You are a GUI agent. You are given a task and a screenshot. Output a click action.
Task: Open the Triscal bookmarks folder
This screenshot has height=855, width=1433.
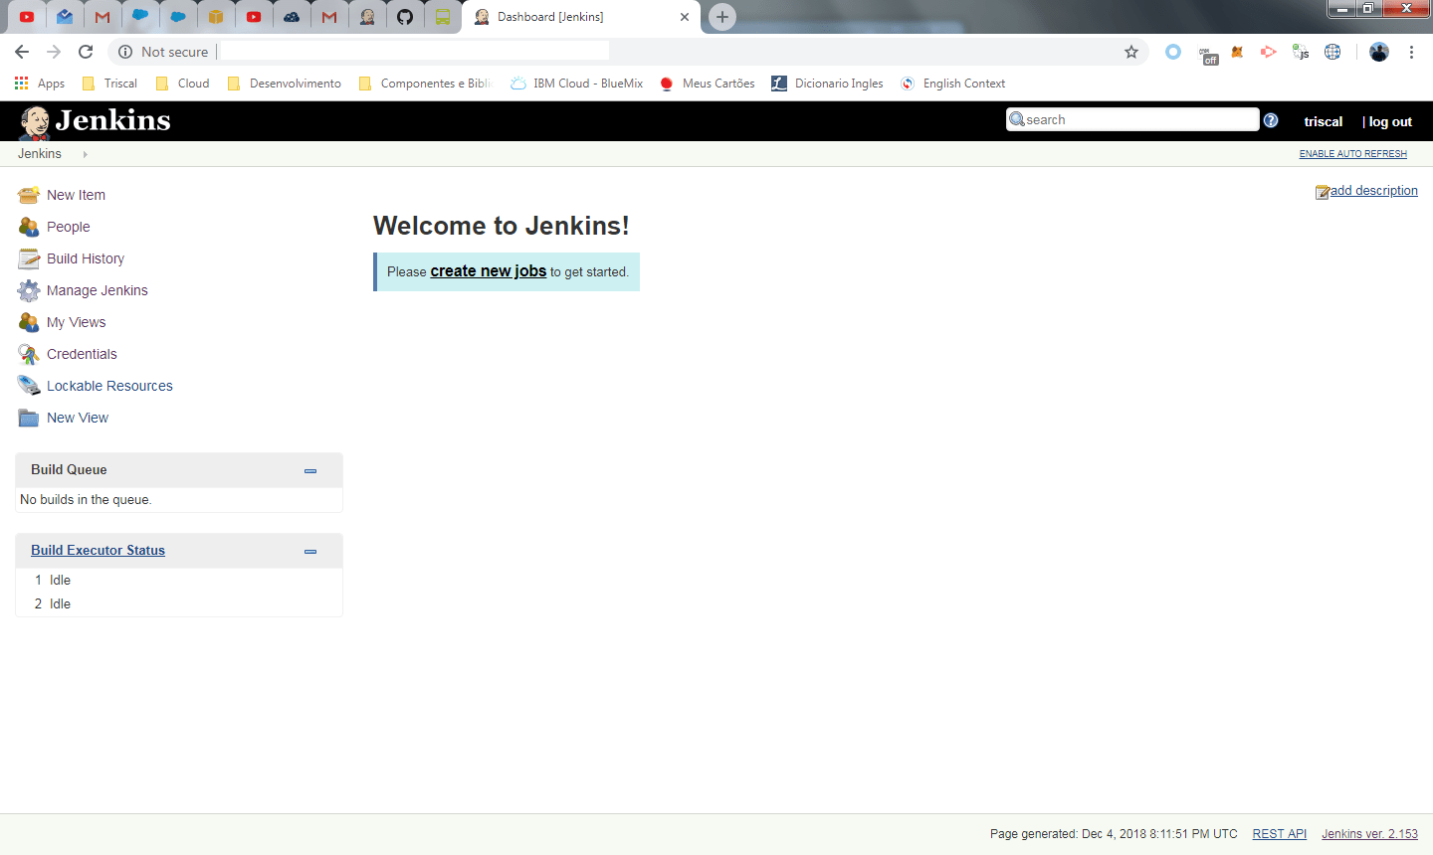109,84
